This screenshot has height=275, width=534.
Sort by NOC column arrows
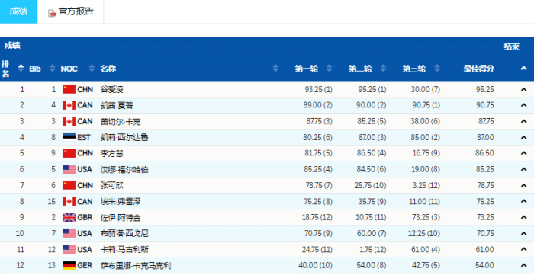92,68
